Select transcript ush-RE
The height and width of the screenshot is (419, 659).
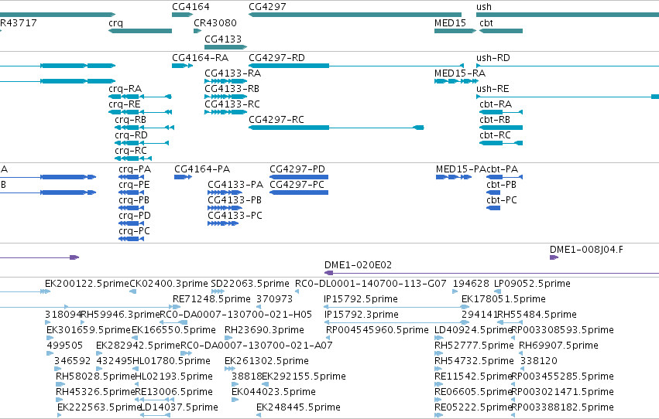tap(493, 88)
